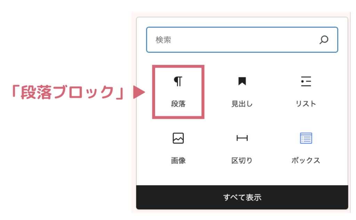Click the 段落 label text
Image resolution: width=356 pixels, height=220 pixels.
click(178, 104)
